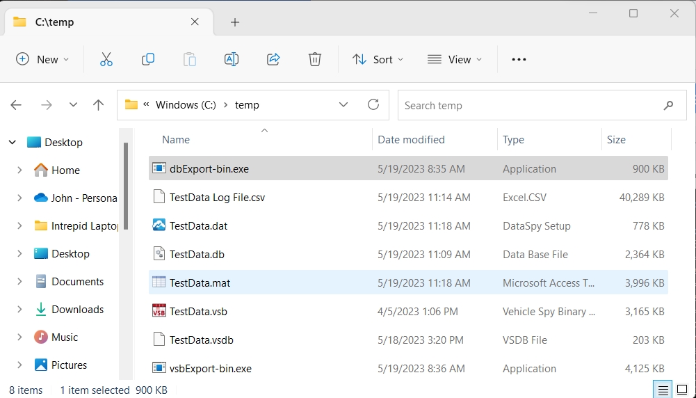Click the Cut scissors icon
Image resolution: width=696 pixels, height=398 pixels.
(106, 60)
